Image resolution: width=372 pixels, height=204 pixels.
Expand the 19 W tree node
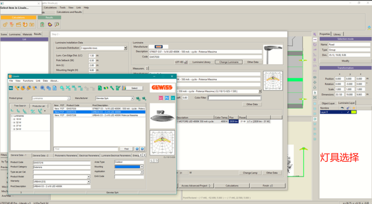(x=14, y=119)
